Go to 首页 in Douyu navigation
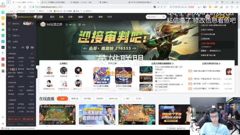The width and height of the screenshot is (240, 135). [52, 17]
